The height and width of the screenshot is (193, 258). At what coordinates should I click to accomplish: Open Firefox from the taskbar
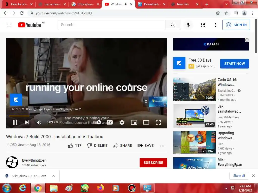point(101,188)
